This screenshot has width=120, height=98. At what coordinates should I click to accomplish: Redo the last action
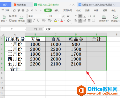point(36,10)
